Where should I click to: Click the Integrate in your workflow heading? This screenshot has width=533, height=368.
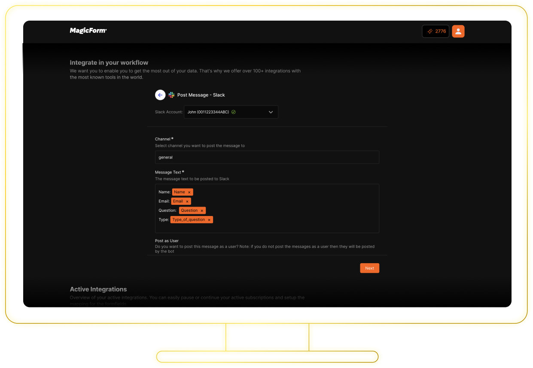109,63
